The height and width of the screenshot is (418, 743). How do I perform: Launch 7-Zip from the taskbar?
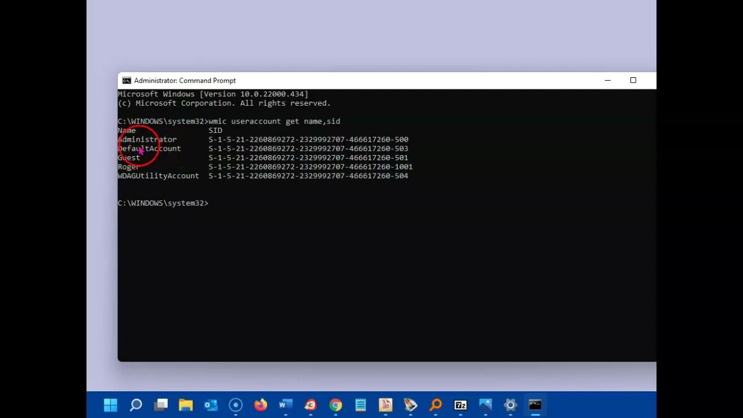tap(460, 405)
